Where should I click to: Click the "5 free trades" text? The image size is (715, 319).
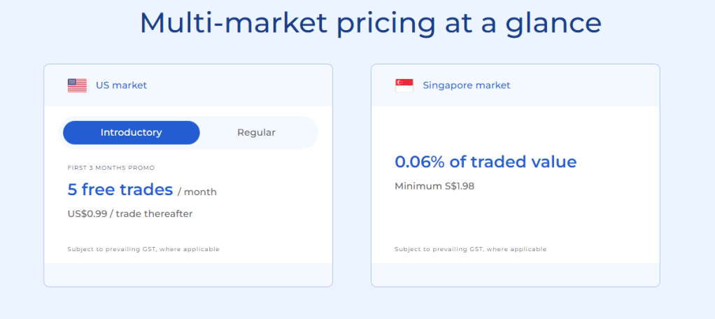(120, 189)
